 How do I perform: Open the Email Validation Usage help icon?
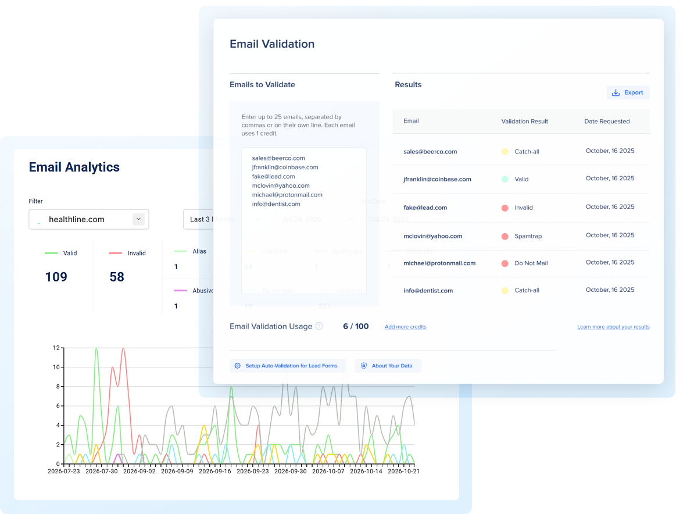pyautogui.click(x=320, y=326)
